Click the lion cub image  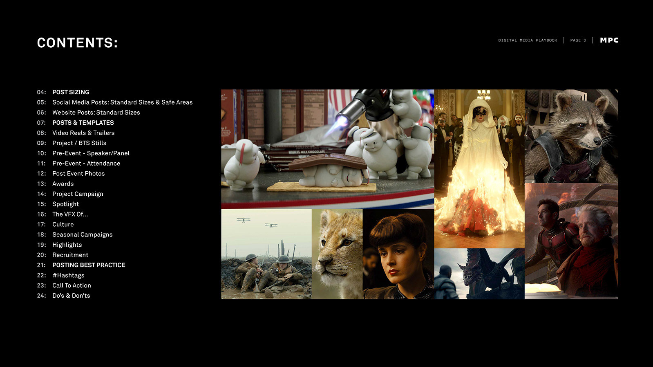coord(337,254)
